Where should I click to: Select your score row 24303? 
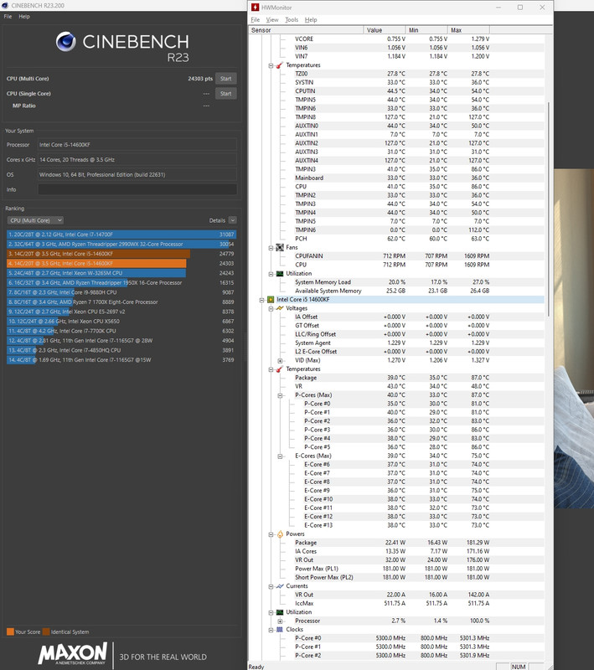pos(121,263)
